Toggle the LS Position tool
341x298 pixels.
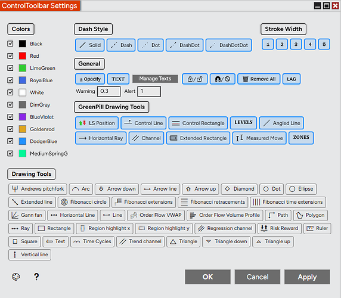[x=97, y=123]
